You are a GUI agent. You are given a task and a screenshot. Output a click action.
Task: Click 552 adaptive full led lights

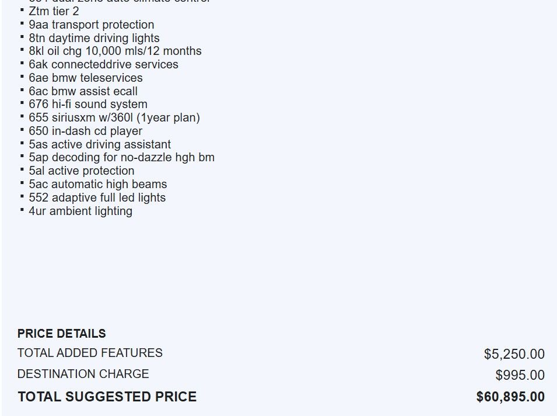[97, 197]
